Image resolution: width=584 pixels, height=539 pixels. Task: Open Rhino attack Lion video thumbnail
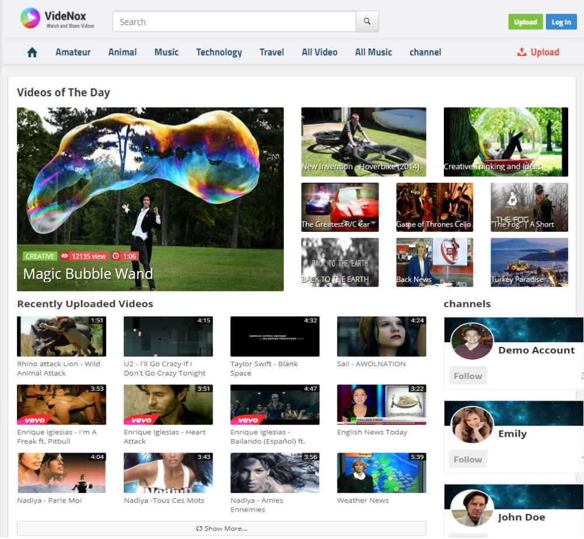(61, 336)
